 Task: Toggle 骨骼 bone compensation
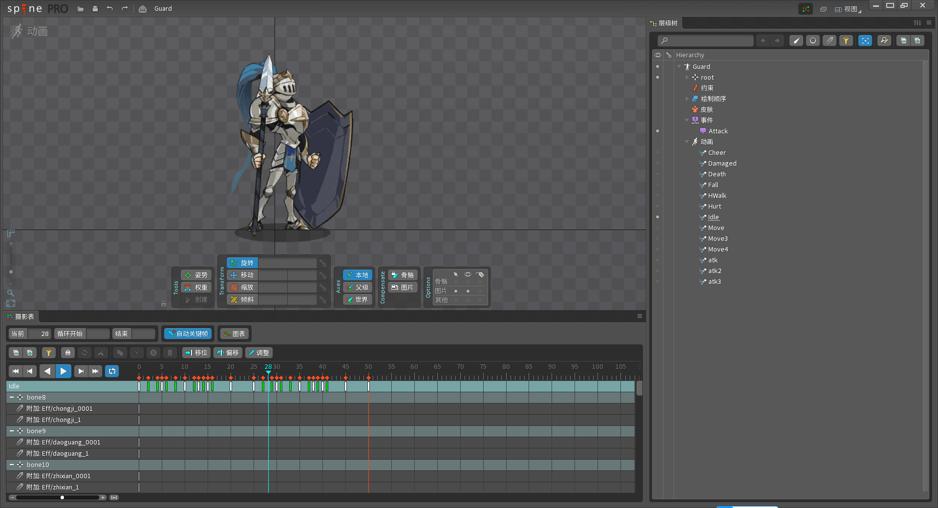tap(403, 275)
